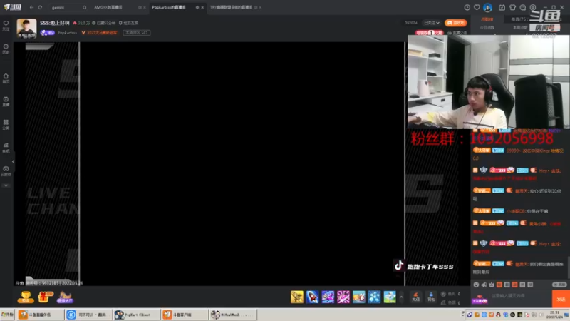This screenshot has width=570, height=321.
Task: Click the search magnifier icon
Action: [84, 7]
